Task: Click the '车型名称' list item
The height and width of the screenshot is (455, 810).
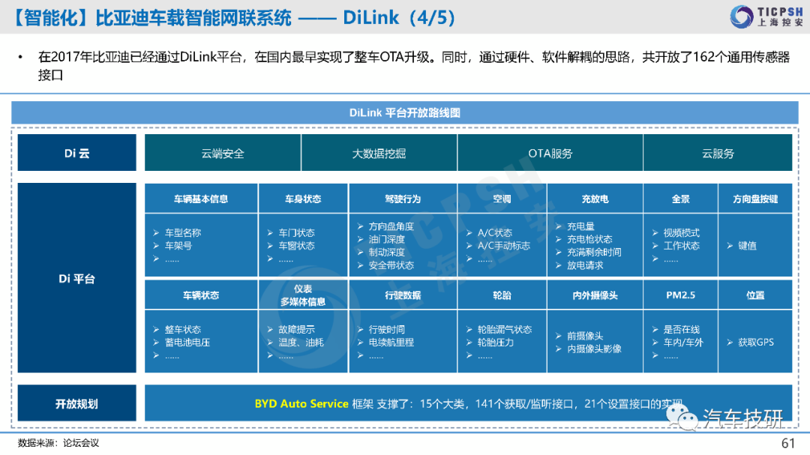Action: pyautogui.click(x=183, y=233)
